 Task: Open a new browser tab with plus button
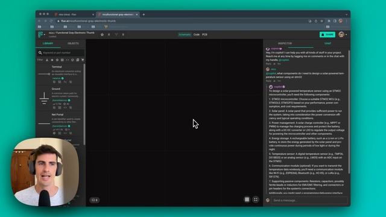tap(144, 14)
